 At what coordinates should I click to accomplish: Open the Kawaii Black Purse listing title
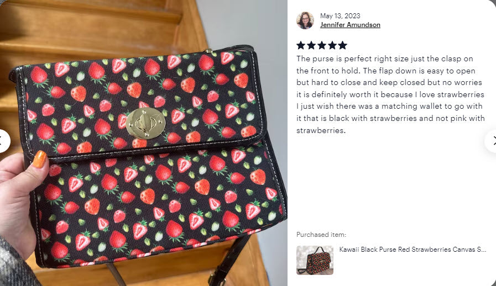tap(413, 250)
